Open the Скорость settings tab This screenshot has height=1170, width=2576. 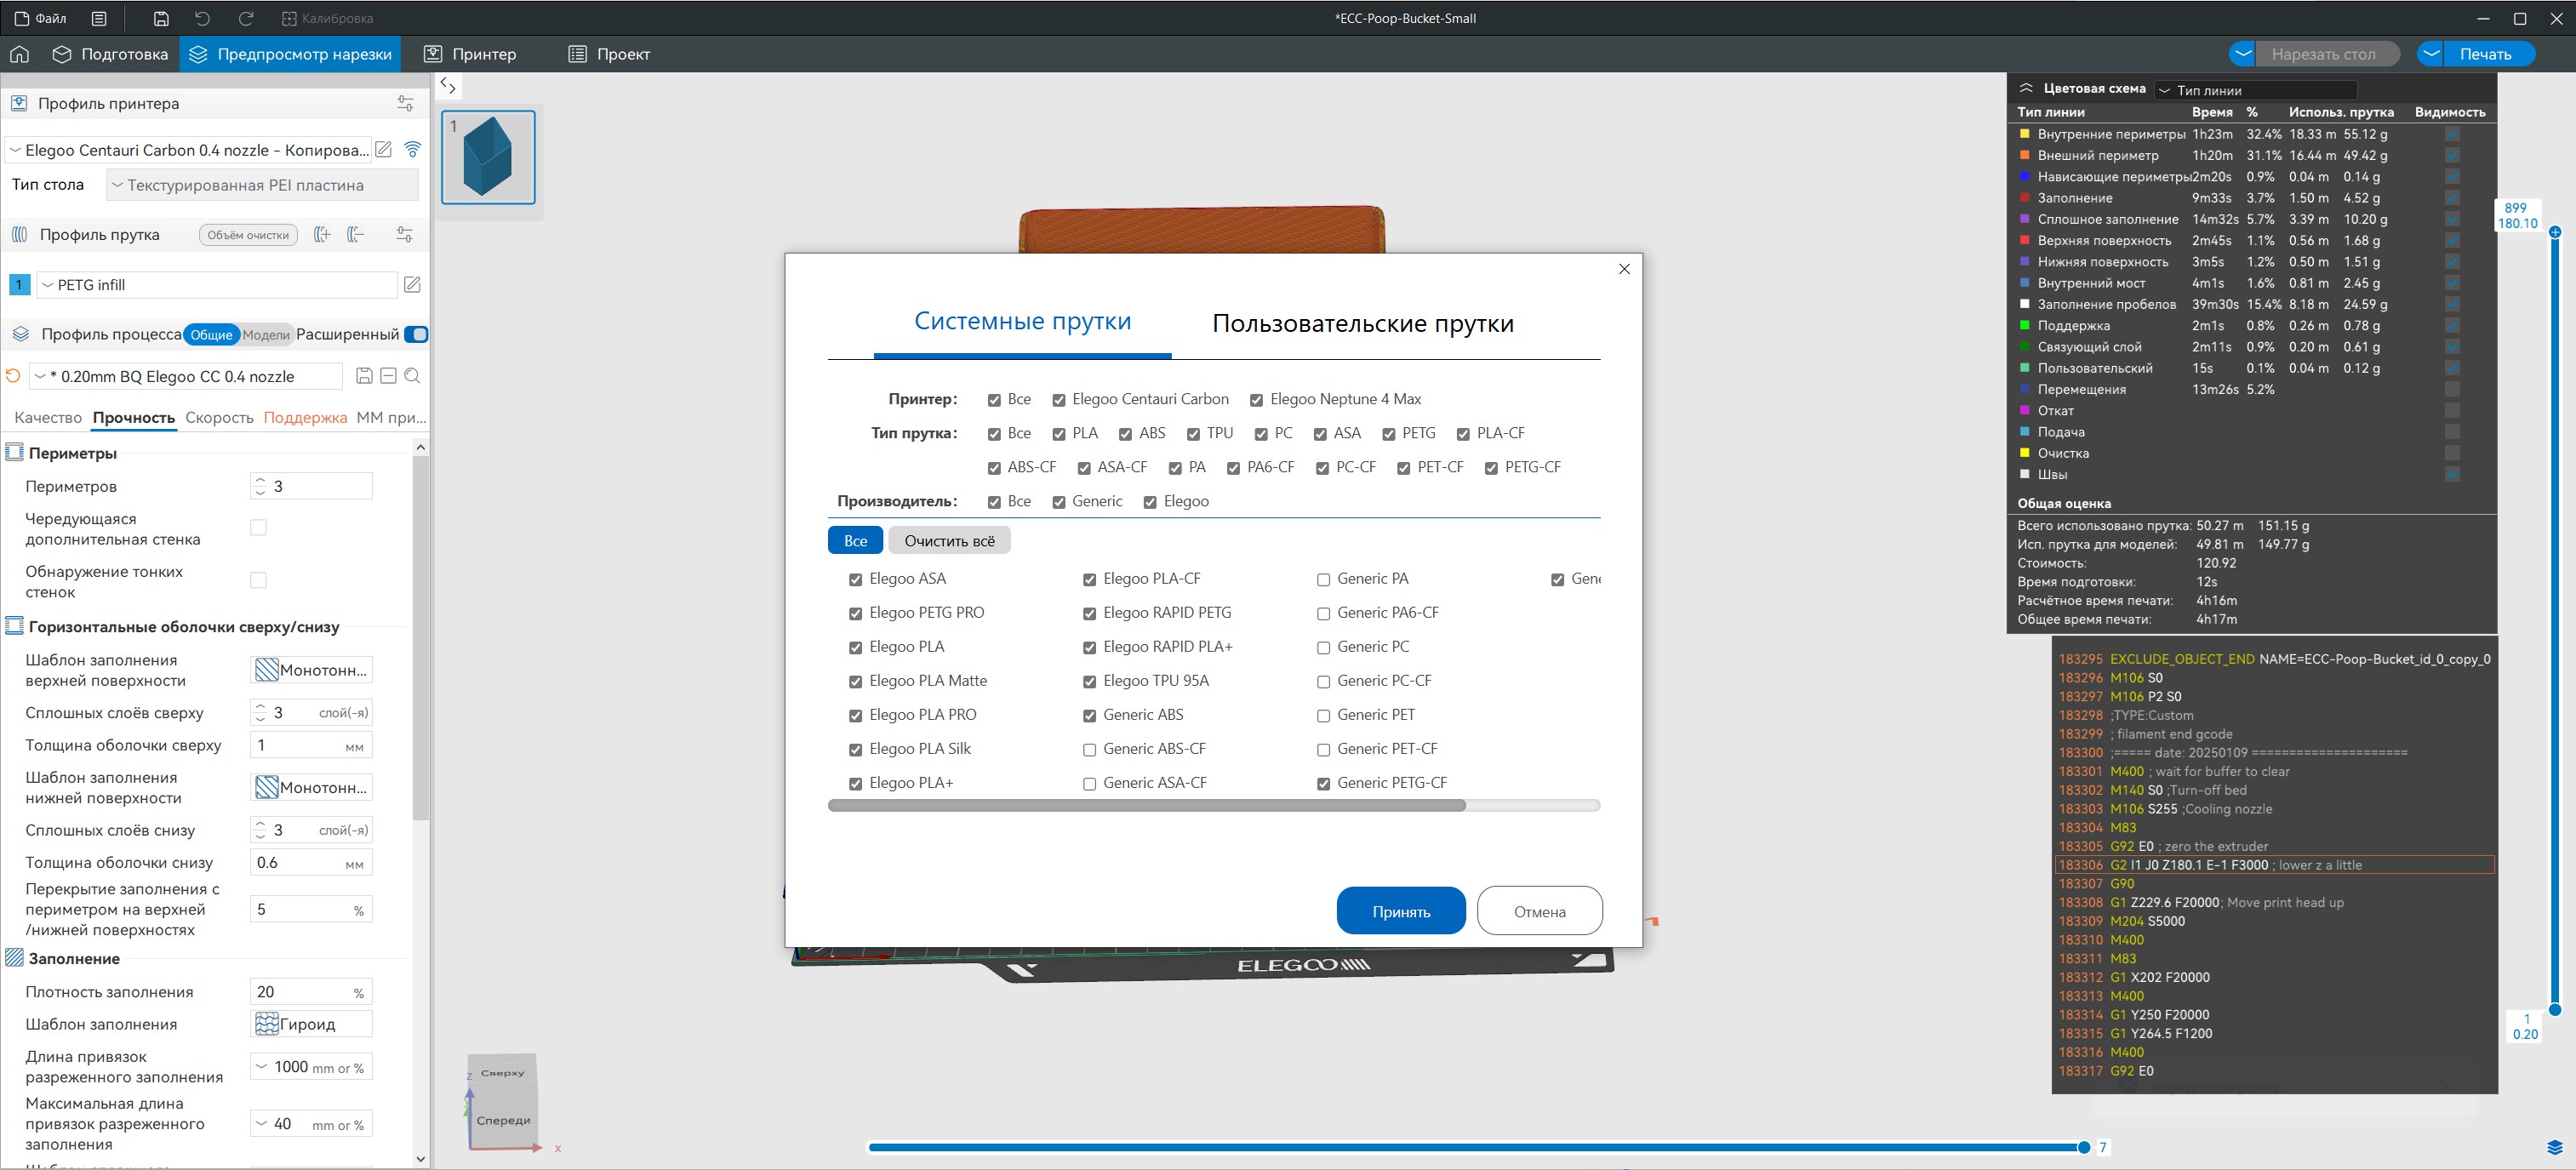(219, 417)
